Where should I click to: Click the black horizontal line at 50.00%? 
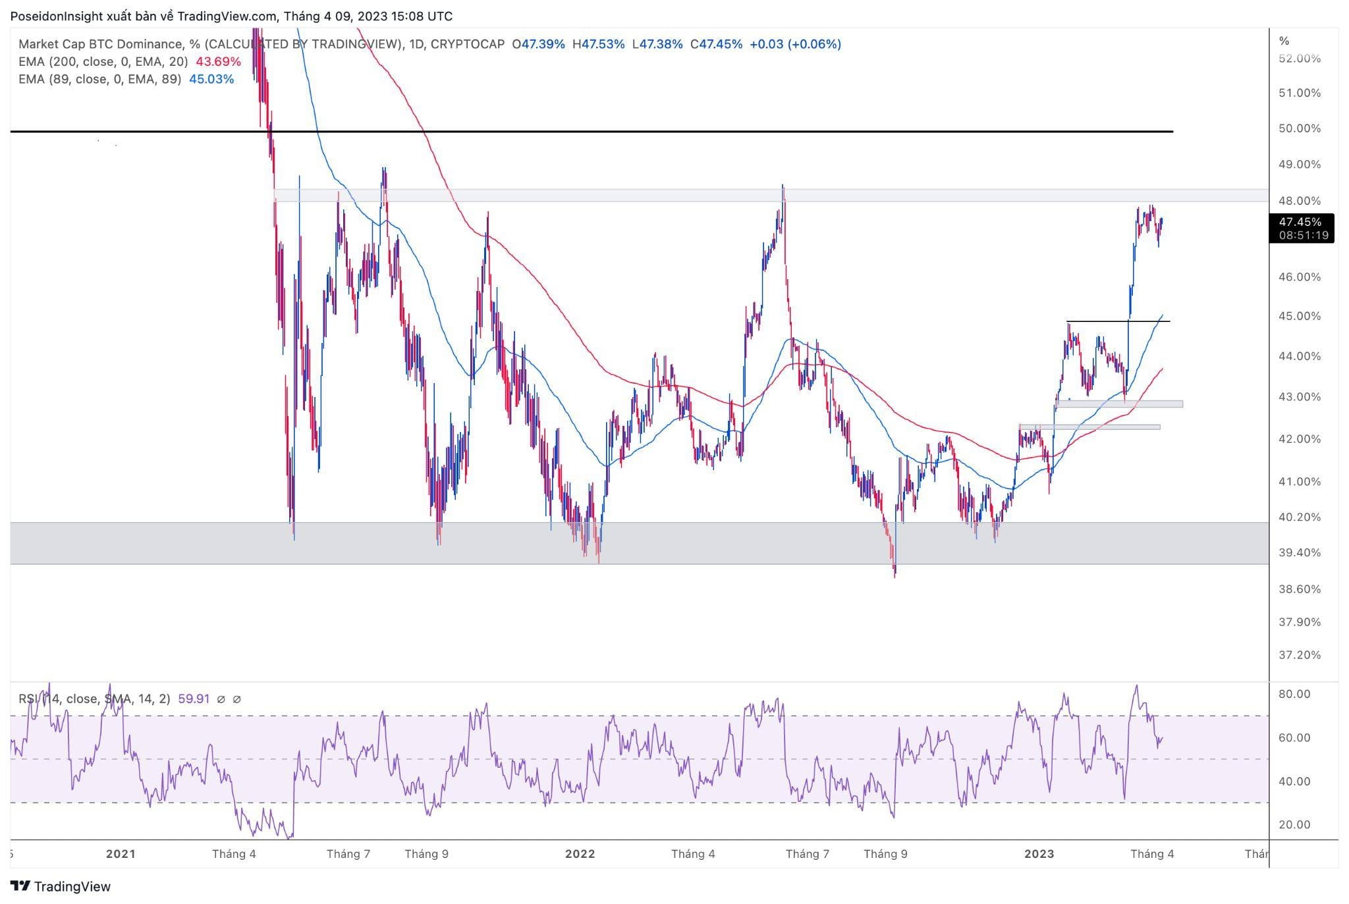(659, 132)
